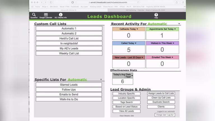
Task: Switch to stevesmith (Server 2) tab
Action: coord(68,10)
